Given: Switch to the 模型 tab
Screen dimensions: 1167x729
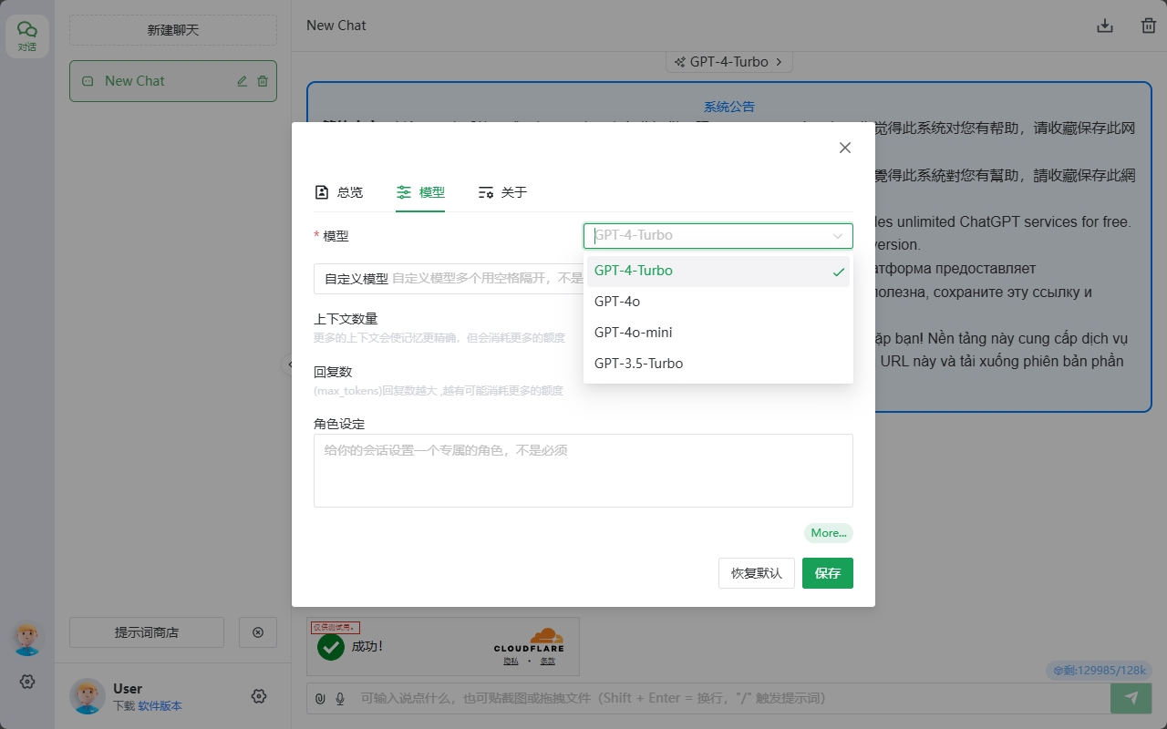Looking at the screenshot, I should [420, 192].
